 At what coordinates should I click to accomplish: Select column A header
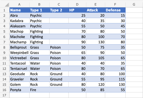pyautogui.click(x=19, y=4)
